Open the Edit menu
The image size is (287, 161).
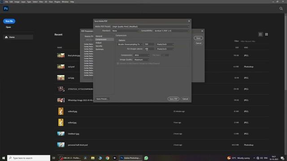[11, 2]
